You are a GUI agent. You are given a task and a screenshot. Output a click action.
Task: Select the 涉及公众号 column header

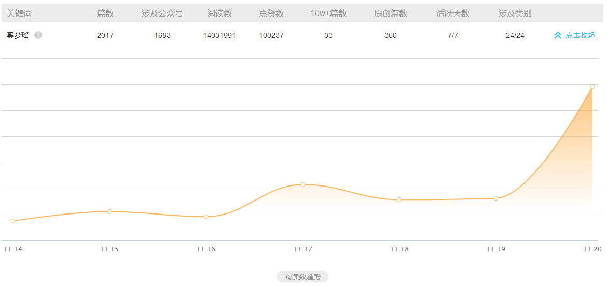pyautogui.click(x=162, y=13)
